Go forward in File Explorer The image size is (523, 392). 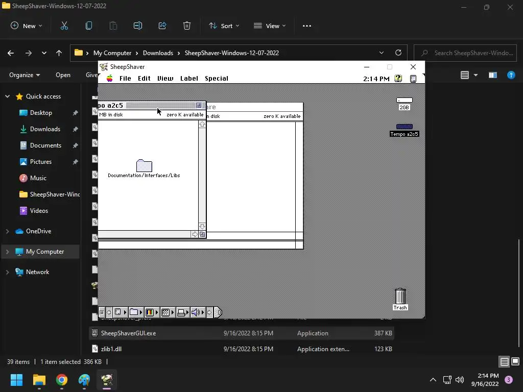pos(29,53)
